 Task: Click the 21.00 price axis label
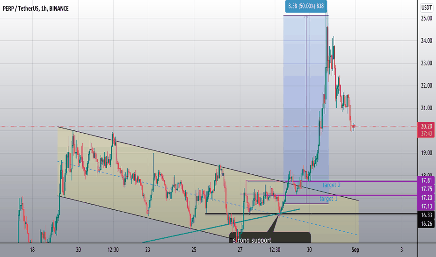click(x=427, y=108)
